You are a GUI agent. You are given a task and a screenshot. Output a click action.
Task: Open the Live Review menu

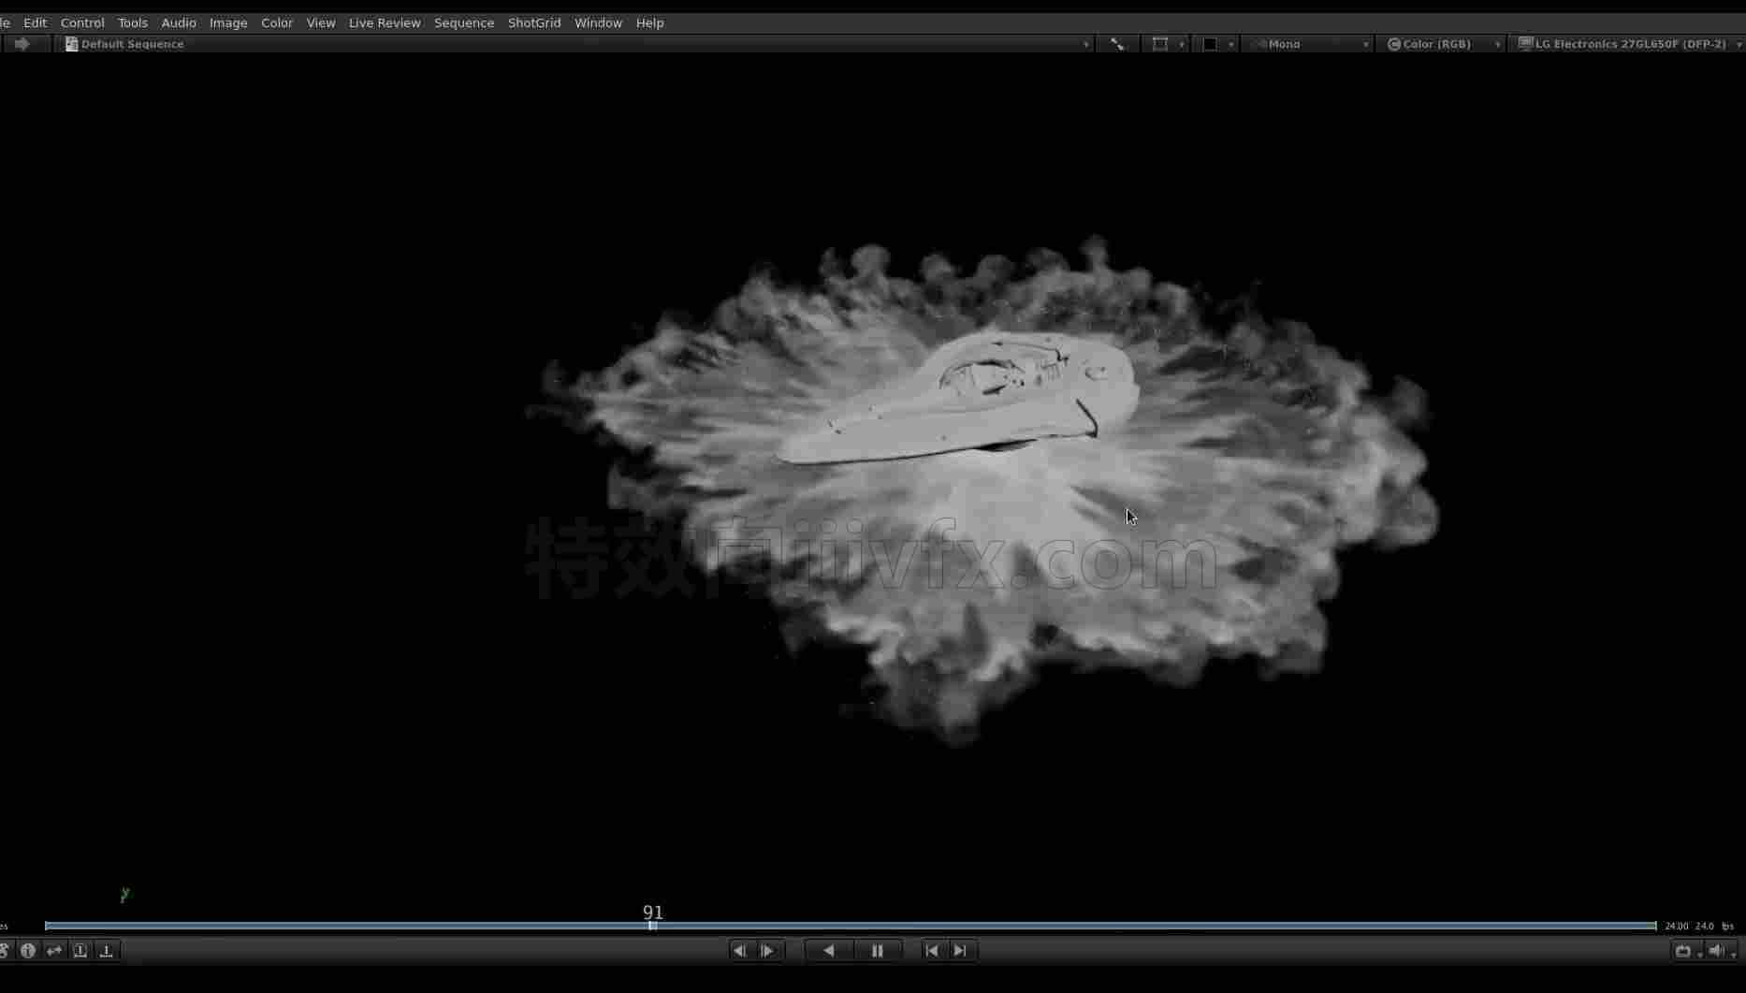pyautogui.click(x=385, y=22)
